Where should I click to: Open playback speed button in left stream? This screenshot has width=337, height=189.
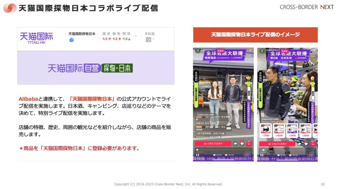(x=247, y=155)
